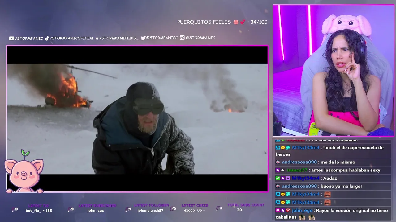
Task: Click the red heart badge next to john_egs
Action: 288,210
